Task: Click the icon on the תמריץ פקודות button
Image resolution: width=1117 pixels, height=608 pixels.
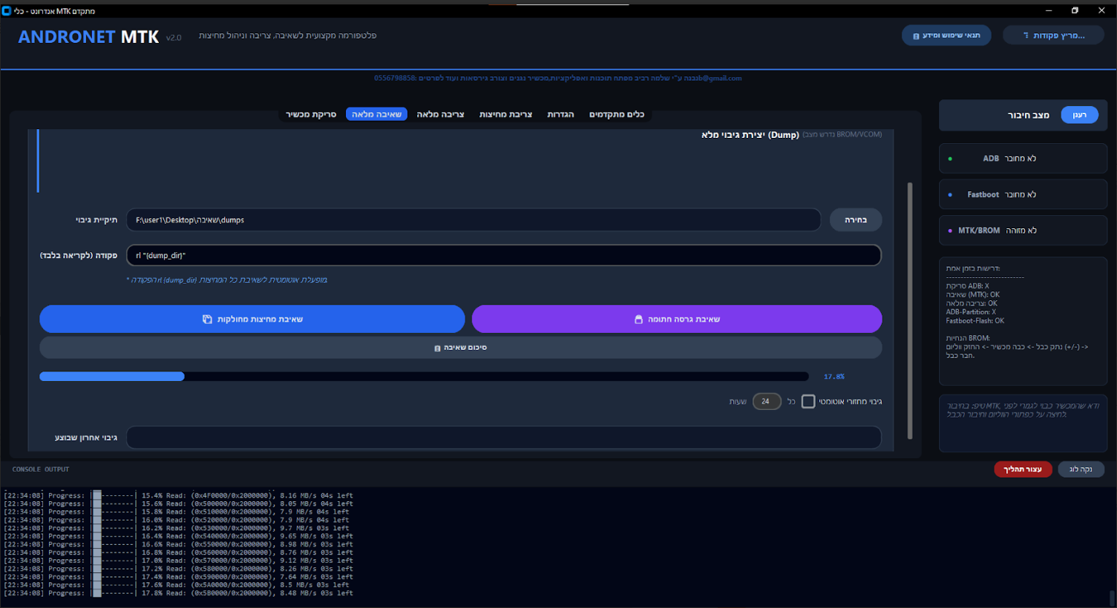Action: tap(1027, 36)
